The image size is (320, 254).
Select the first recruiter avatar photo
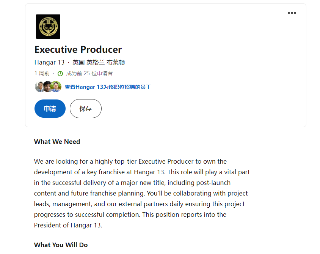39,87
